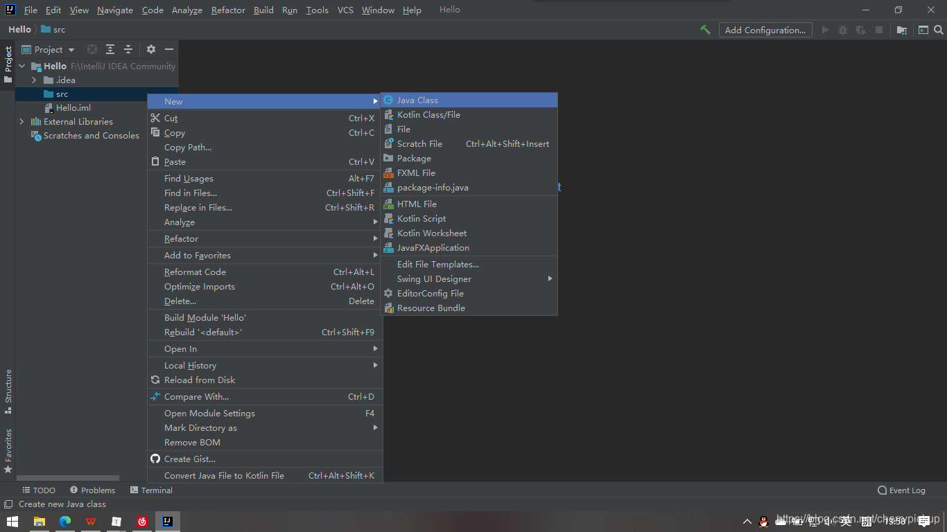The image size is (947, 532).
Task: Click the Run arrow icon in toolbar
Action: click(x=825, y=30)
